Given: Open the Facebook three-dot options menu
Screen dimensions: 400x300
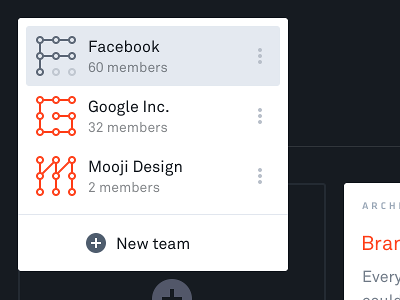Looking at the screenshot, I should 260,56.
